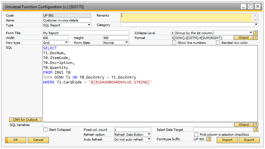
Task: Click the Height field
Action: point(115,38)
